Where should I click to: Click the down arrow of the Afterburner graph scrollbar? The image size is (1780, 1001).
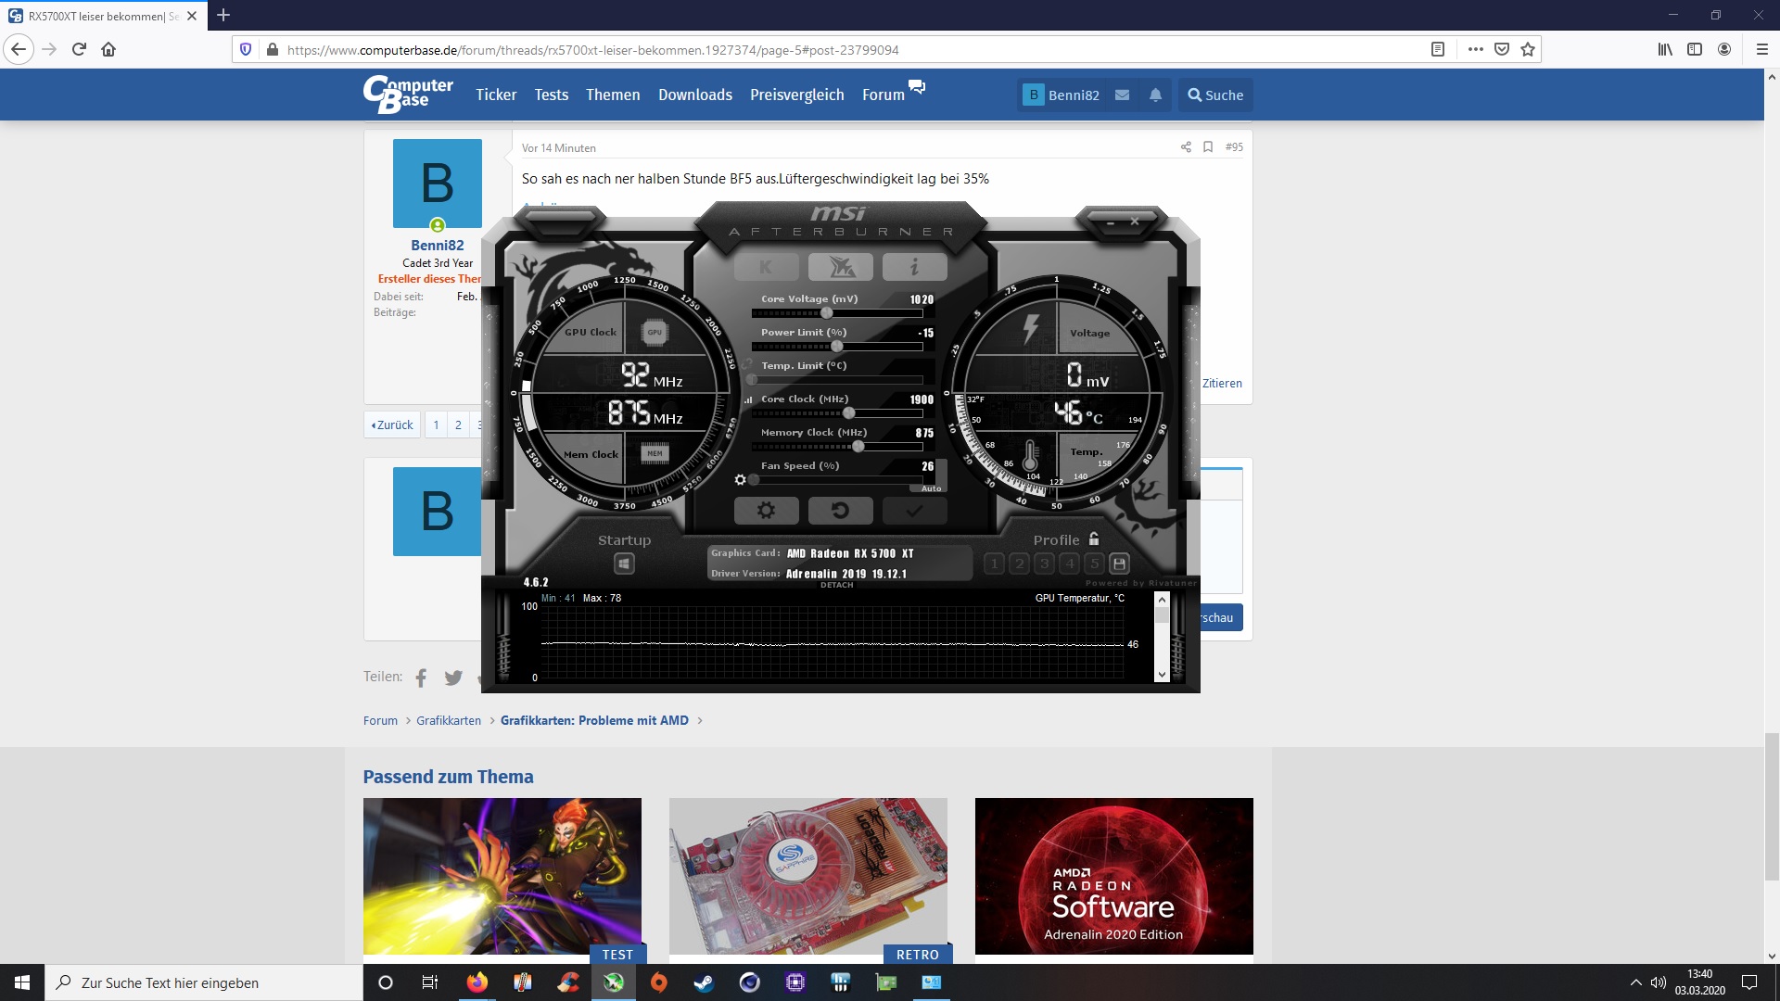click(x=1162, y=675)
